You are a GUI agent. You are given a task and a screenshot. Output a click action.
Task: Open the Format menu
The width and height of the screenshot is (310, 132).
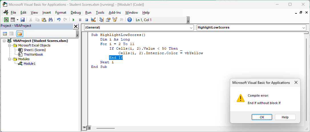pos(61,13)
